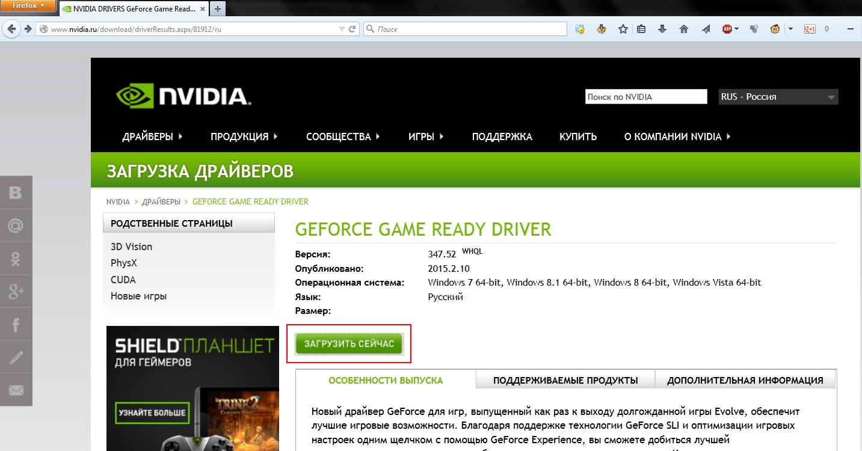Open the Firefox downloads arrow icon
Image resolution: width=862 pixels, height=451 pixels.
click(662, 29)
